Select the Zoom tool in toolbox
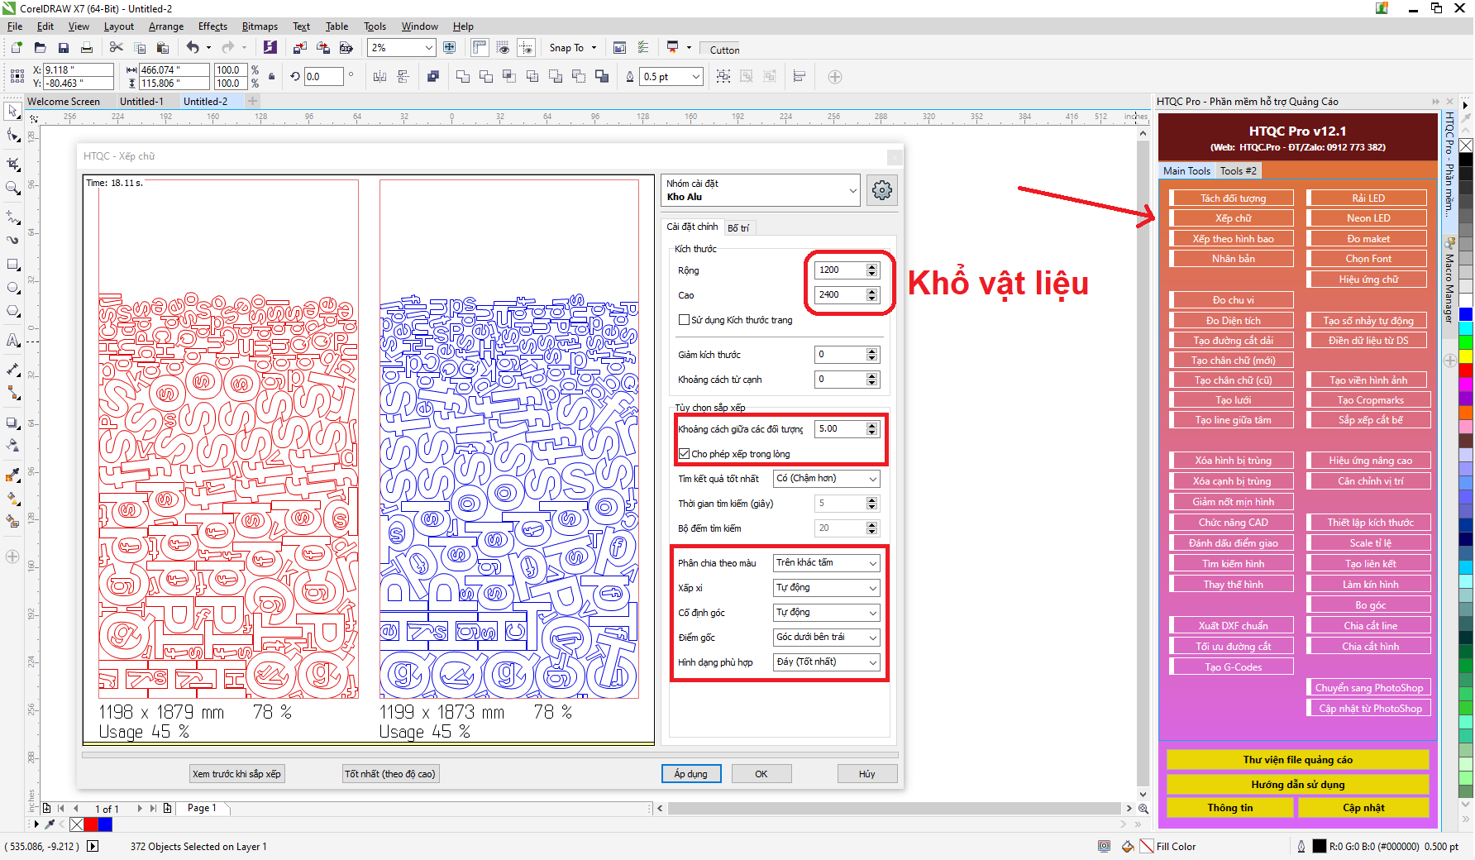 point(13,189)
